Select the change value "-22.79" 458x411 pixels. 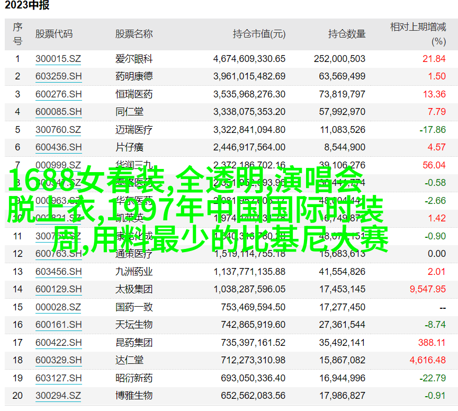pos(433,378)
